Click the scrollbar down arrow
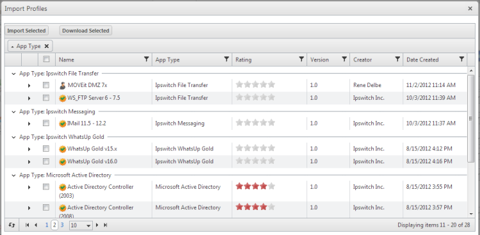 [471, 214]
